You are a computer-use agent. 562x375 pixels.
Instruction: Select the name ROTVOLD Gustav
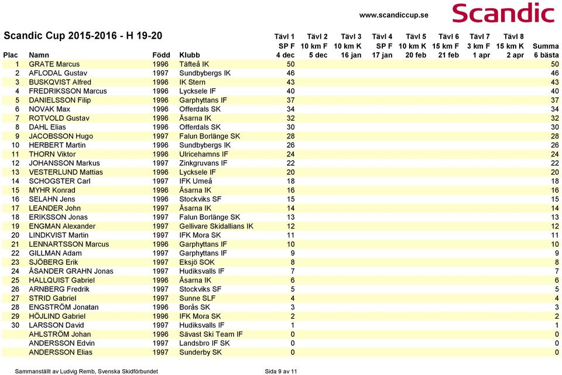(59, 118)
